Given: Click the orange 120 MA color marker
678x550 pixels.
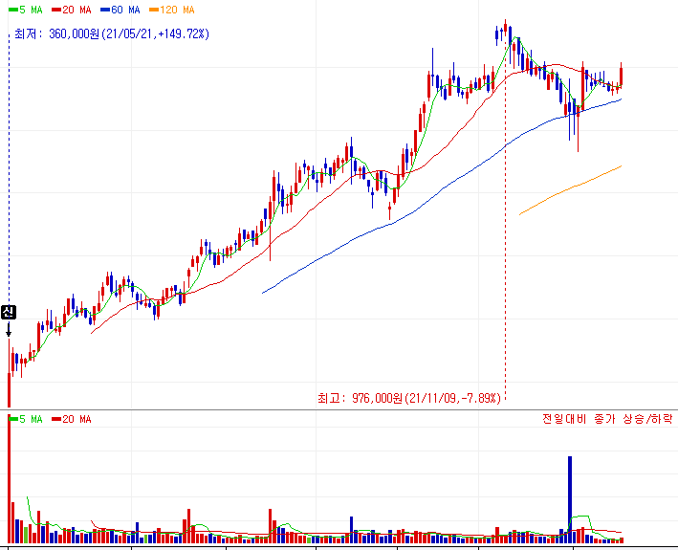Looking at the screenshot, I should (154, 10).
